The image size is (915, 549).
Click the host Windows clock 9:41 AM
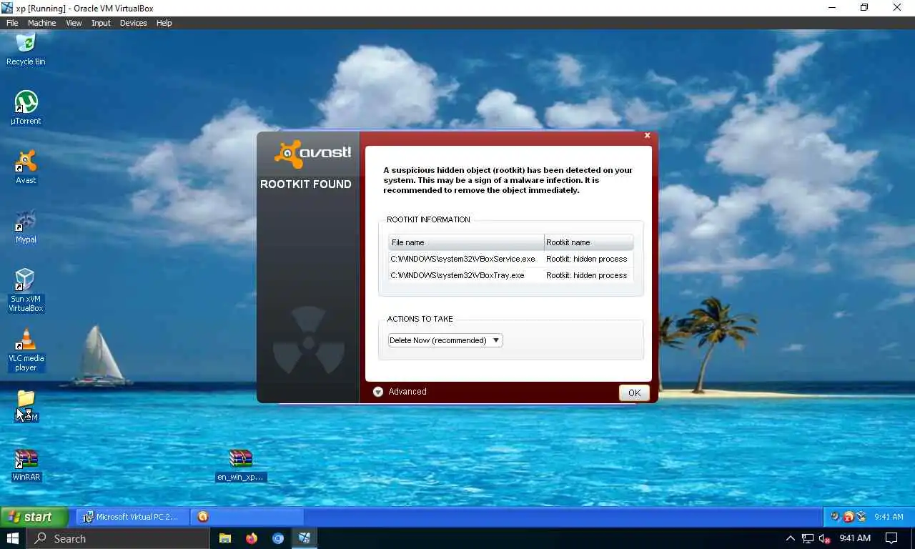855,538
